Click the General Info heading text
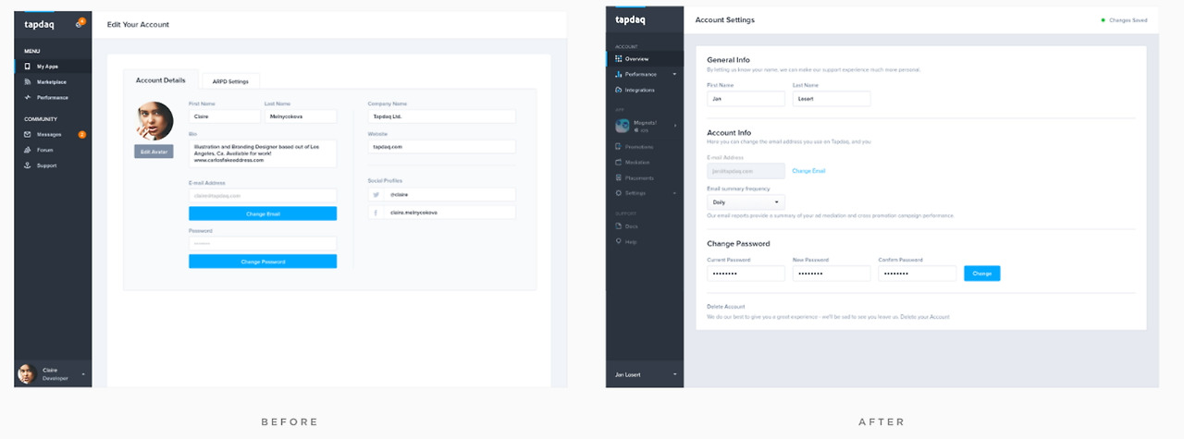 coord(728,60)
